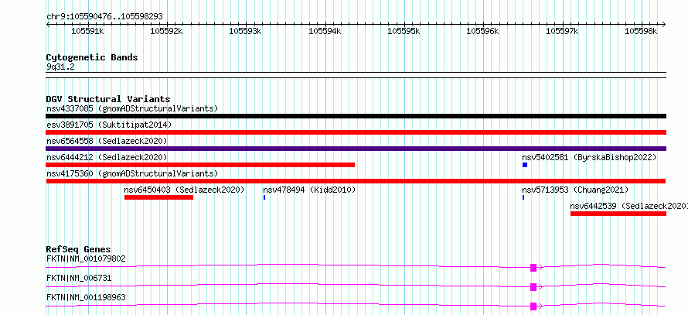Open label nsv6442539 (Sedlazeck2020)
This screenshot has width=688, height=315.
pos(628,206)
